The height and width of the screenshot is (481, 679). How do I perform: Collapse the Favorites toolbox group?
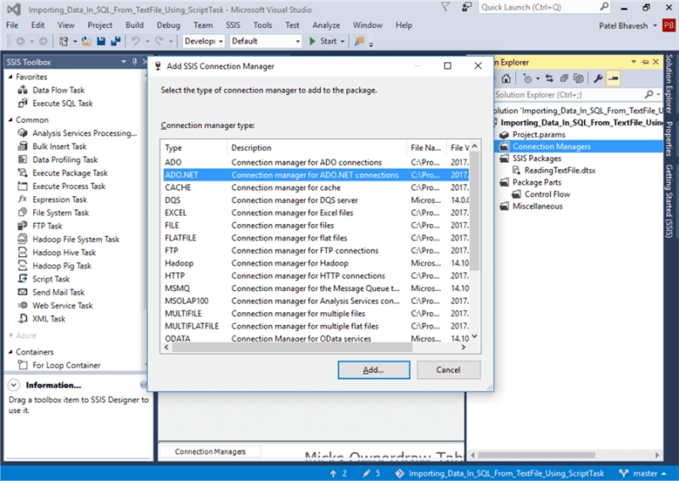[11, 76]
